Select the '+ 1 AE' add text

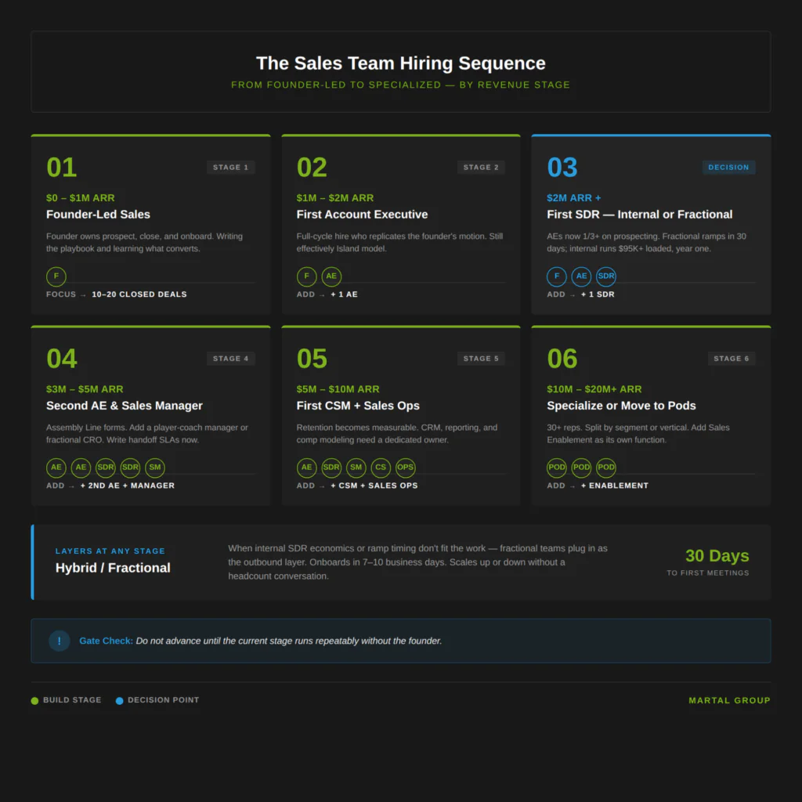pos(345,294)
